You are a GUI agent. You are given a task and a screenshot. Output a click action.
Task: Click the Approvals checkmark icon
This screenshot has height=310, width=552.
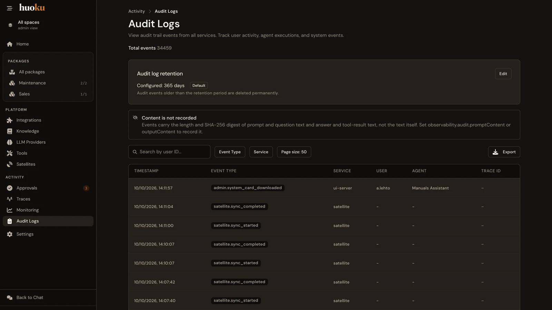(10, 188)
